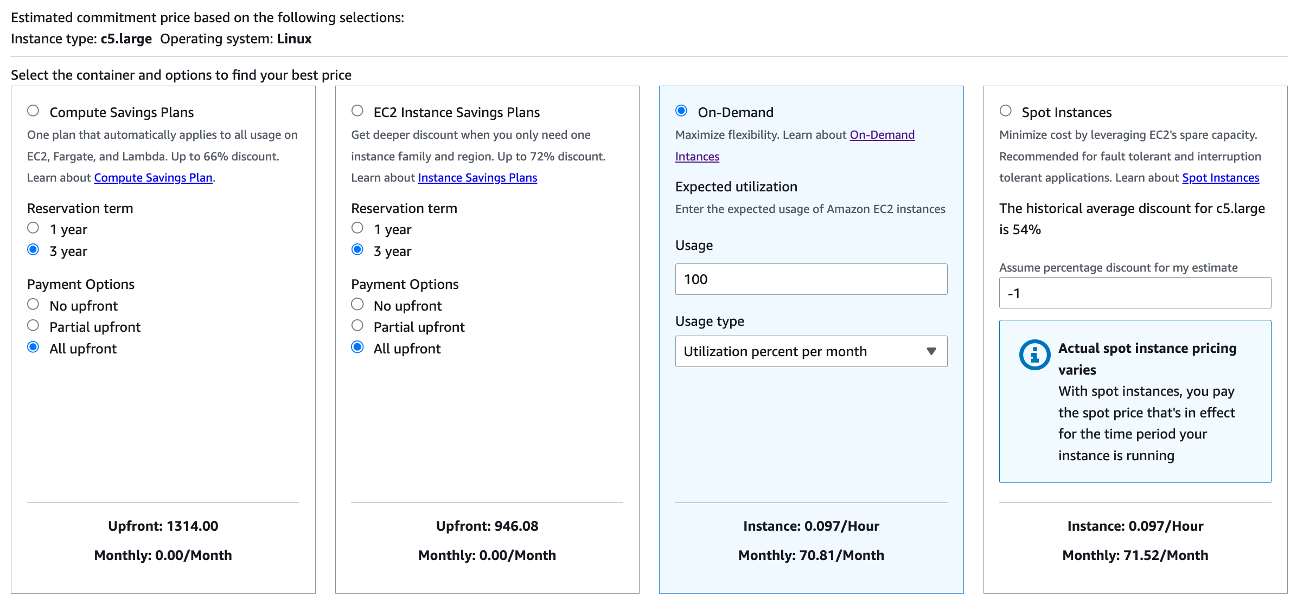Select Partial upfront for EC2 Instance Savings Plans

(357, 325)
